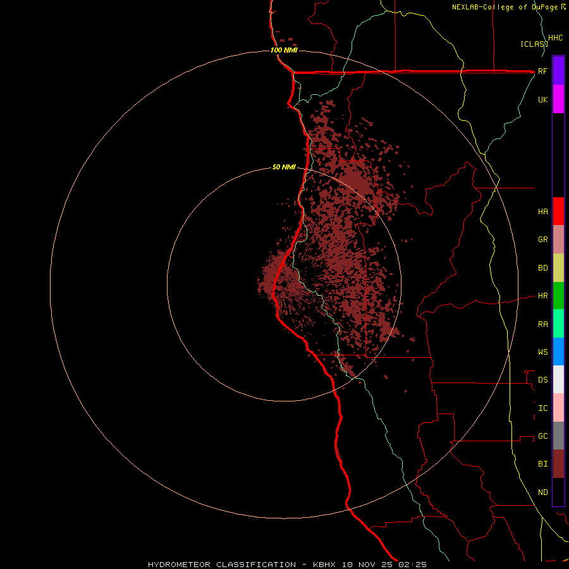Click the "UK" legend label text
Image resolution: width=569 pixels, height=569 pixels.
click(x=542, y=99)
